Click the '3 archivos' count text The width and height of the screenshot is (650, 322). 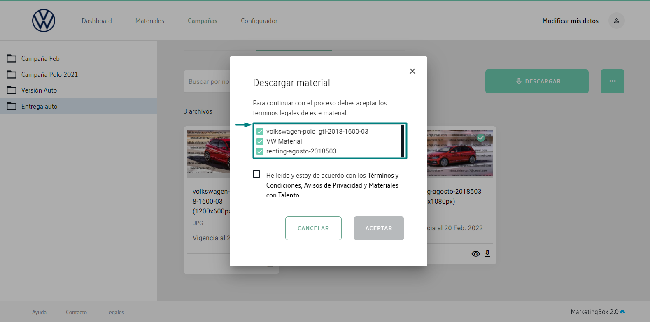coord(198,111)
